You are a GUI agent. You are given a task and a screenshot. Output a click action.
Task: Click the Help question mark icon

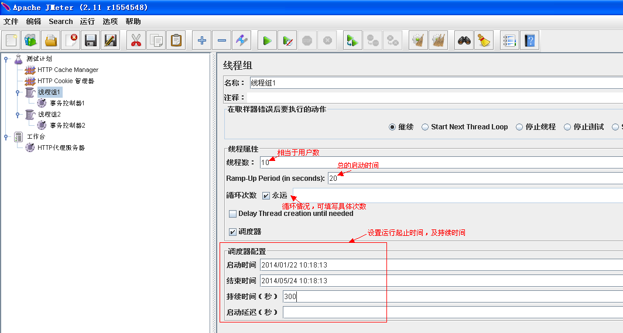pyautogui.click(x=530, y=40)
